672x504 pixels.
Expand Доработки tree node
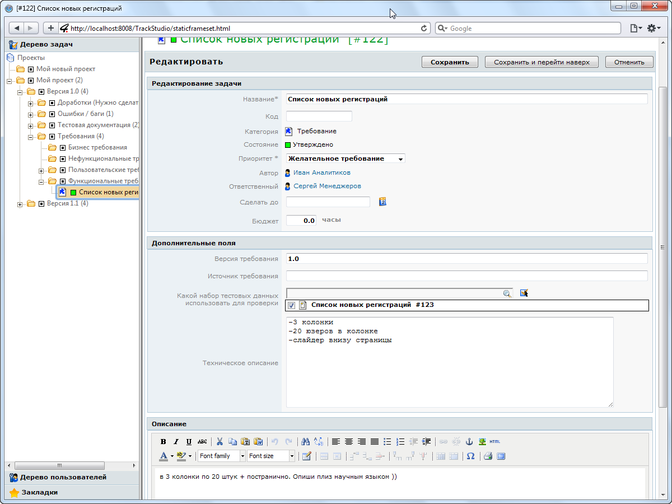(x=31, y=103)
